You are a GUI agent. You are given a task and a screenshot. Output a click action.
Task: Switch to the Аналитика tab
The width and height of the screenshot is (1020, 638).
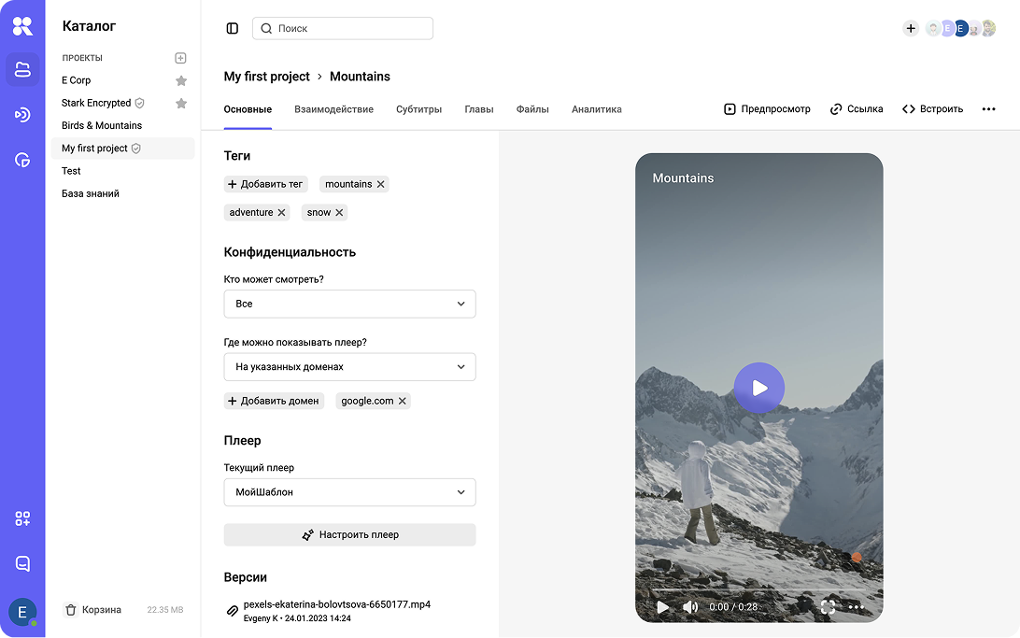(597, 109)
